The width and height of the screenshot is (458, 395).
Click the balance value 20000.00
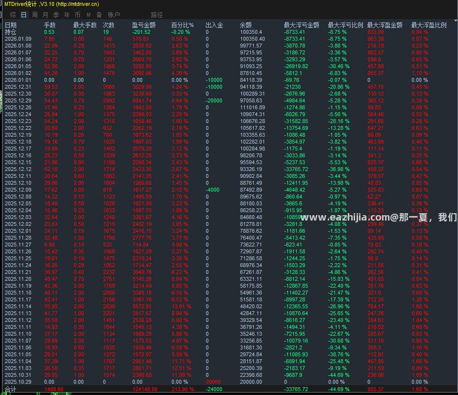[251, 382]
